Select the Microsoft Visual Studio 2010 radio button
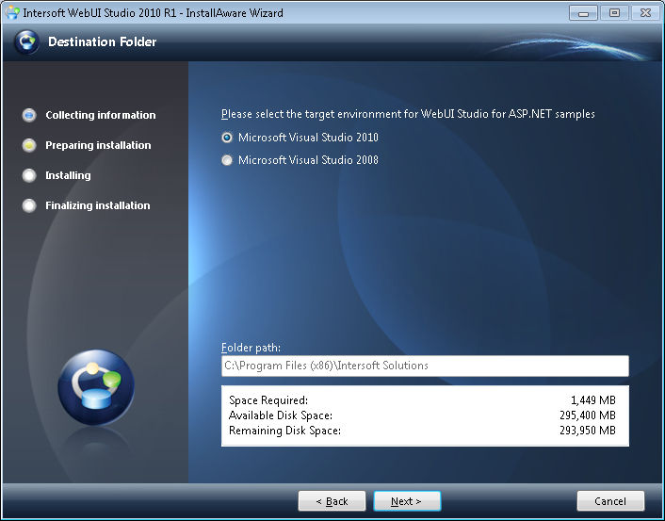The width and height of the screenshot is (665, 521). click(x=227, y=138)
